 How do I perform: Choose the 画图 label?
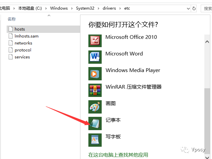click(x=111, y=104)
